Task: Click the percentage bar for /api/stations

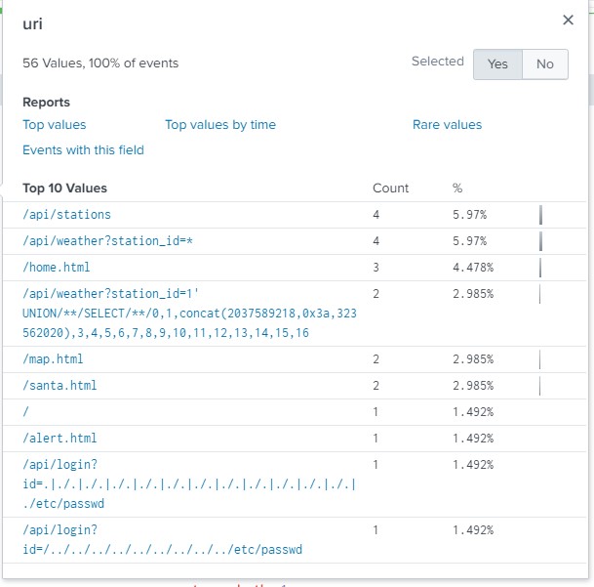Action: pyautogui.click(x=541, y=215)
